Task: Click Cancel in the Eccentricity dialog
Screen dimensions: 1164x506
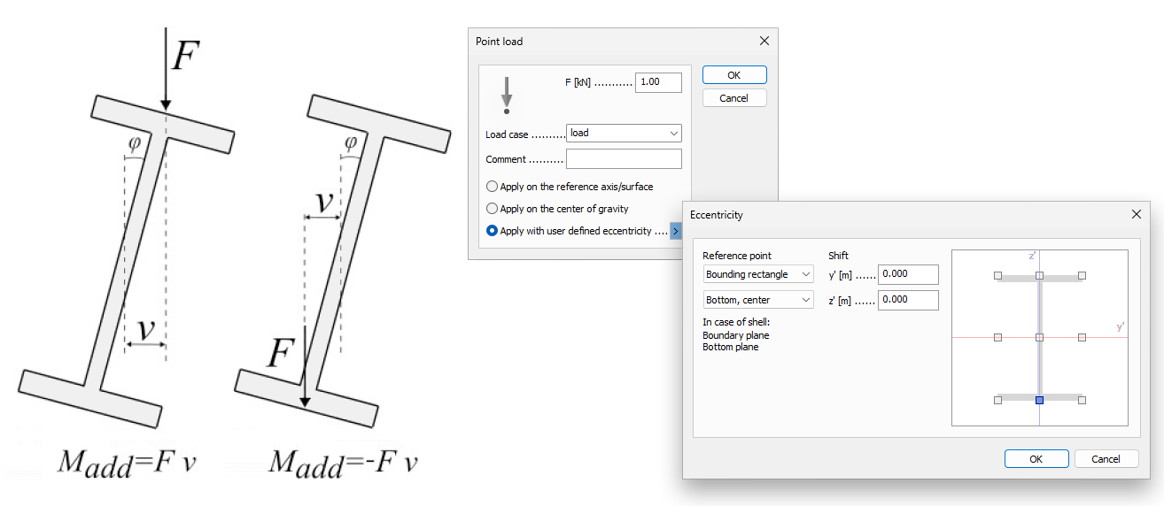Action: [x=1106, y=459]
